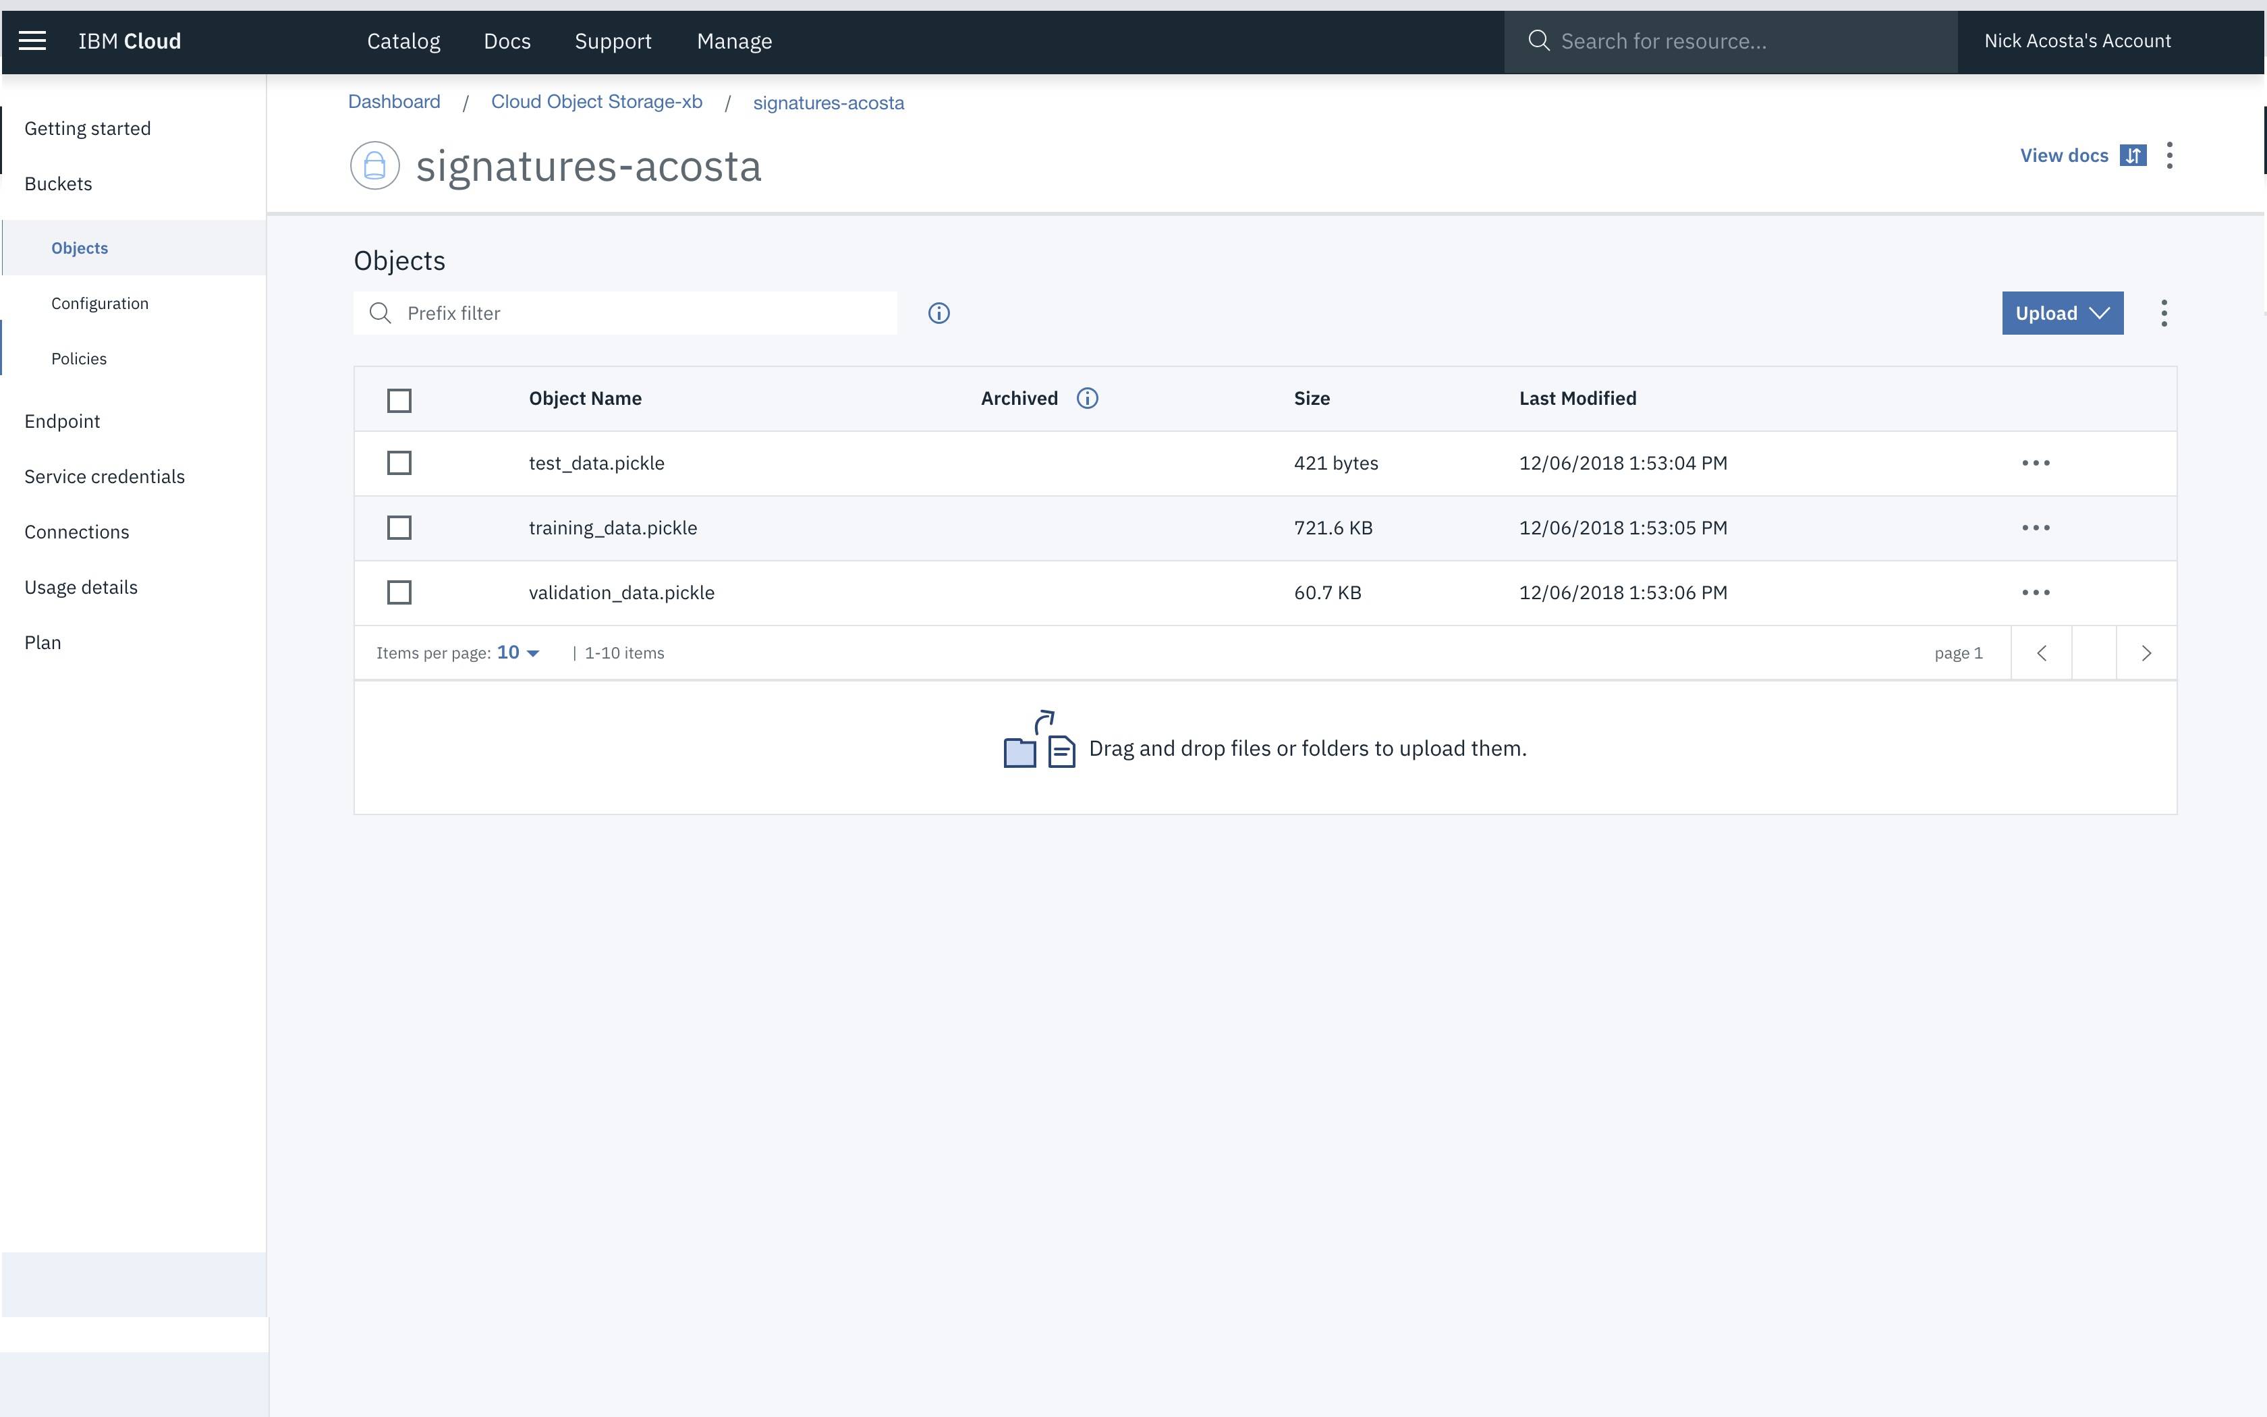Click the 421 bytes size value
Screen dimensions: 2267x1417
pos(1336,463)
